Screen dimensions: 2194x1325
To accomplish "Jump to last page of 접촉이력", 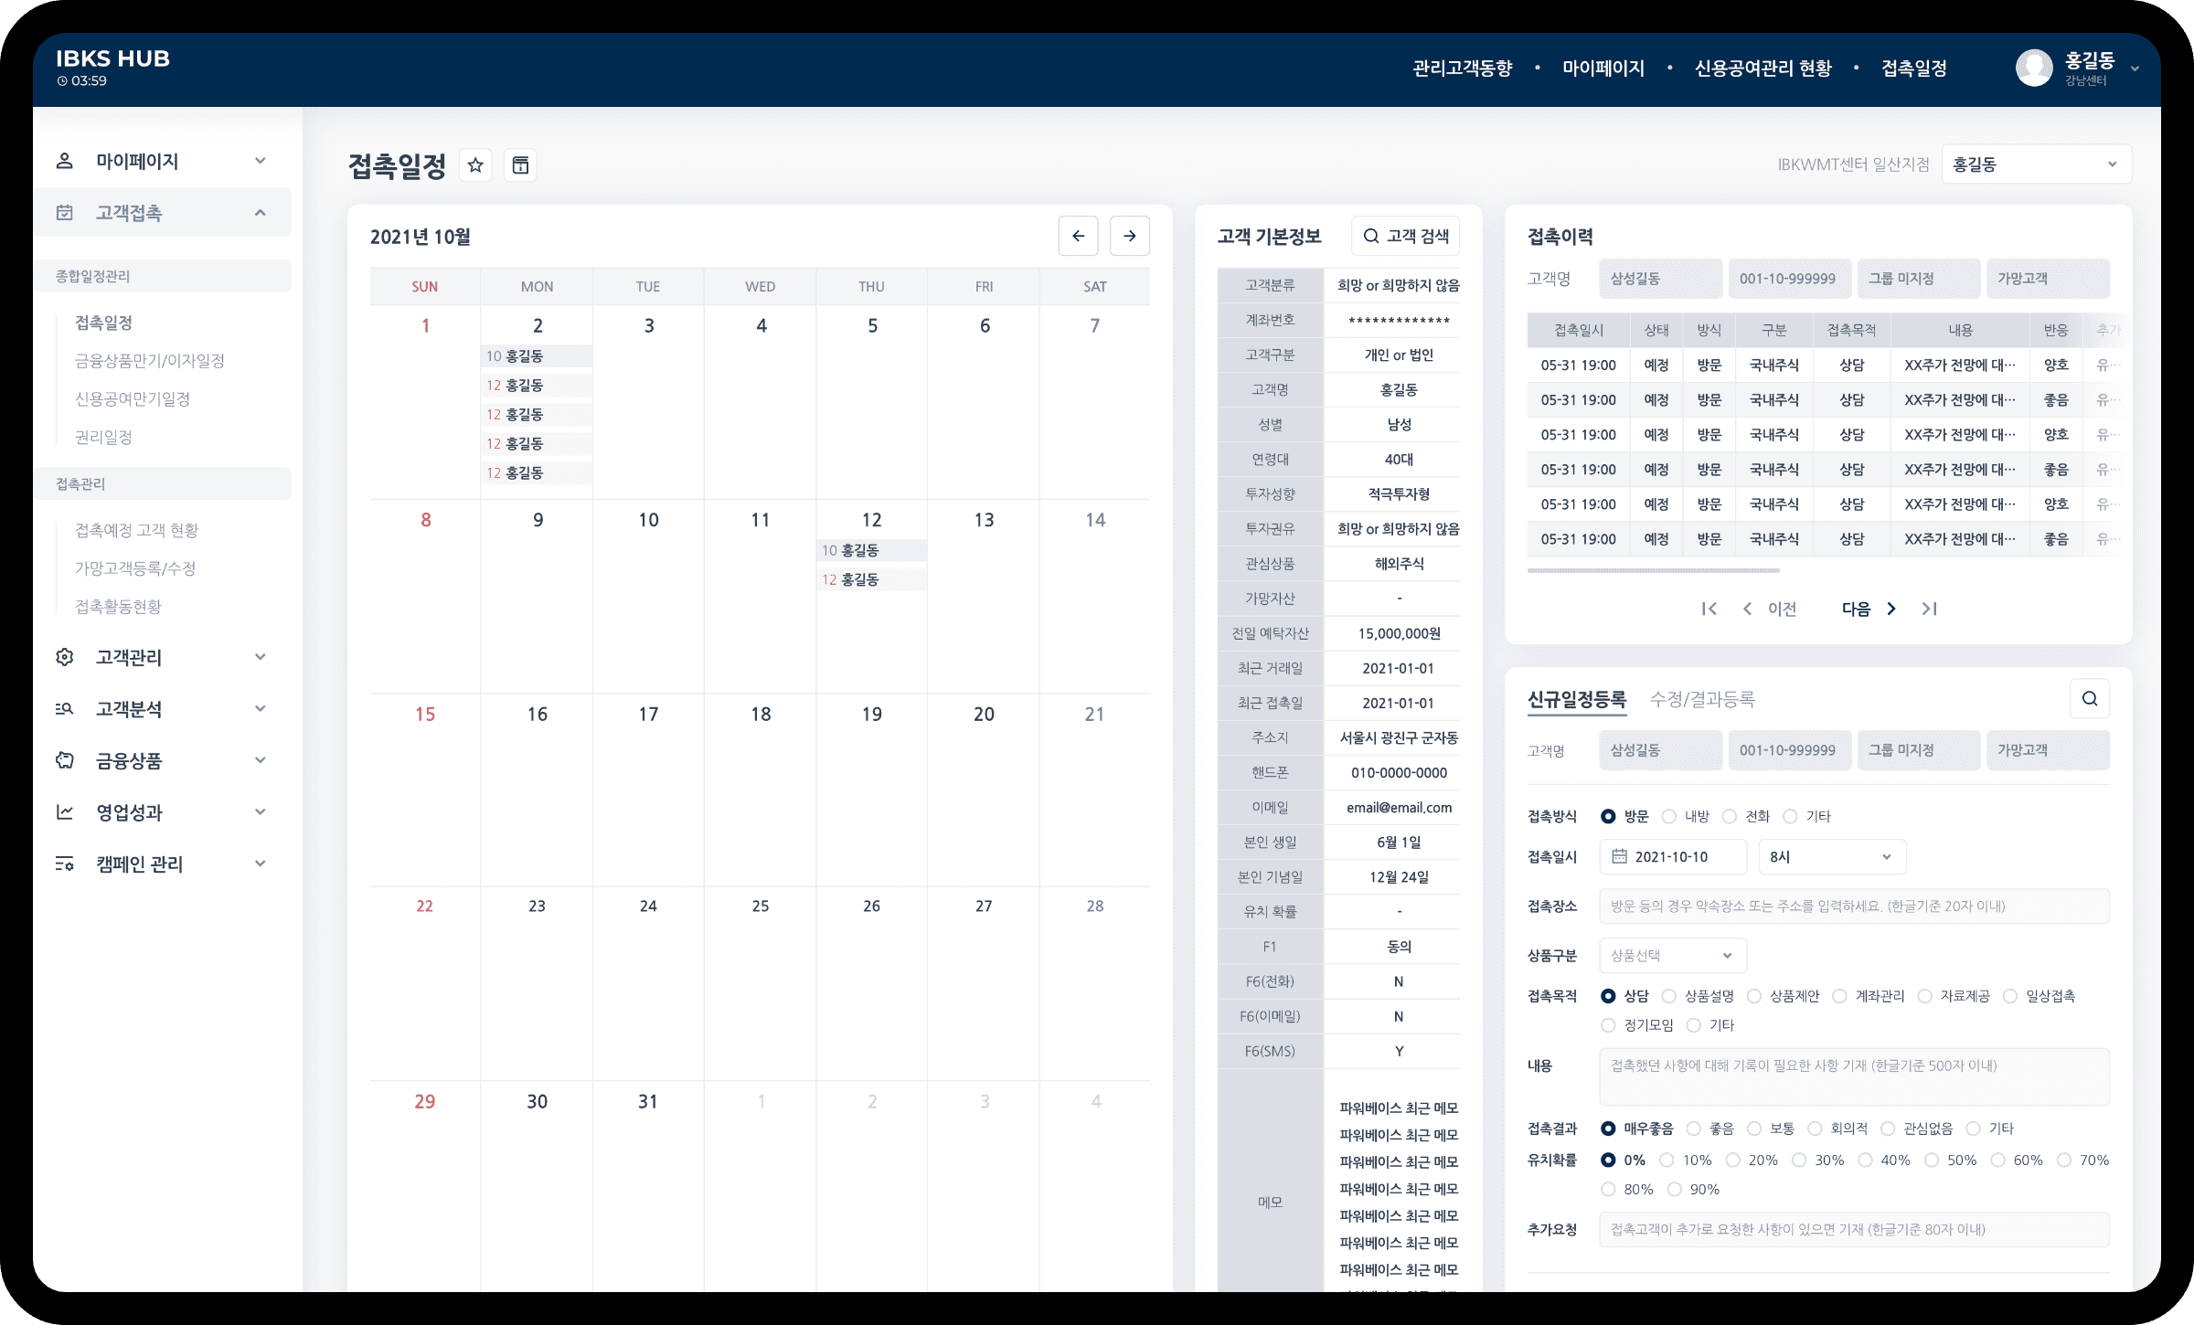I will tap(1930, 609).
